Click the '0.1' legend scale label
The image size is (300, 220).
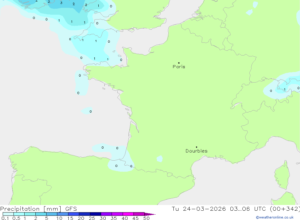point(5,218)
